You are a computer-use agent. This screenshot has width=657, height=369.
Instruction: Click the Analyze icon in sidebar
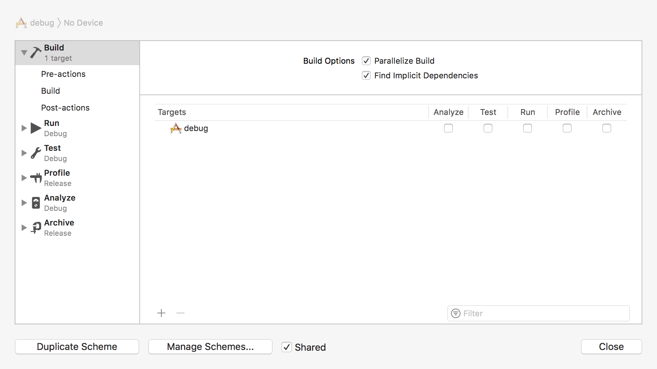36,203
